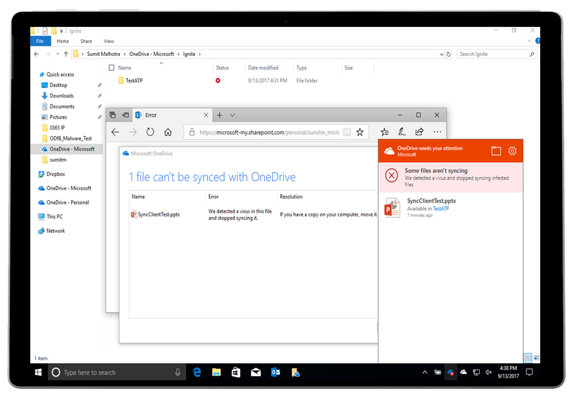
Task: Switch Explorer to large icons view
Action: 536,358
